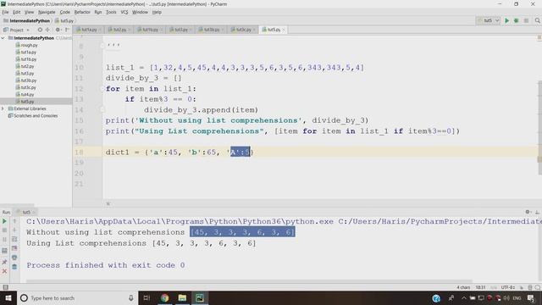The height and width of the screenshot is (305, 542).
Task: Open the File menu
Action: tap(5, 12)
